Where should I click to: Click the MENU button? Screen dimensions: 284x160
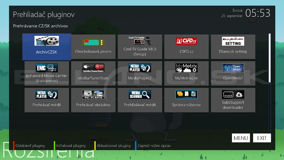241,138
